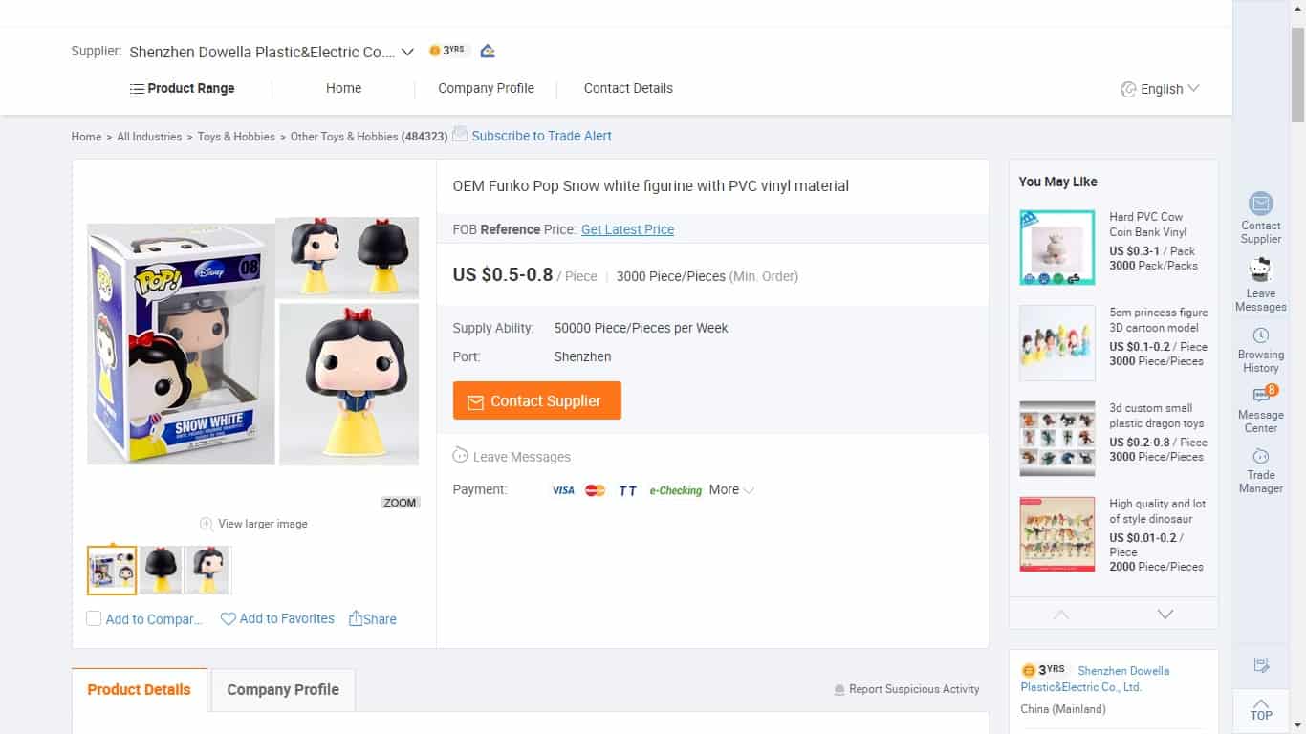Select the Product Details tab

[x=140, y=690]
